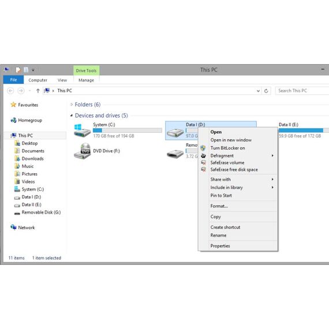Click the Data II (E:) drive label

tap(288, 125)
